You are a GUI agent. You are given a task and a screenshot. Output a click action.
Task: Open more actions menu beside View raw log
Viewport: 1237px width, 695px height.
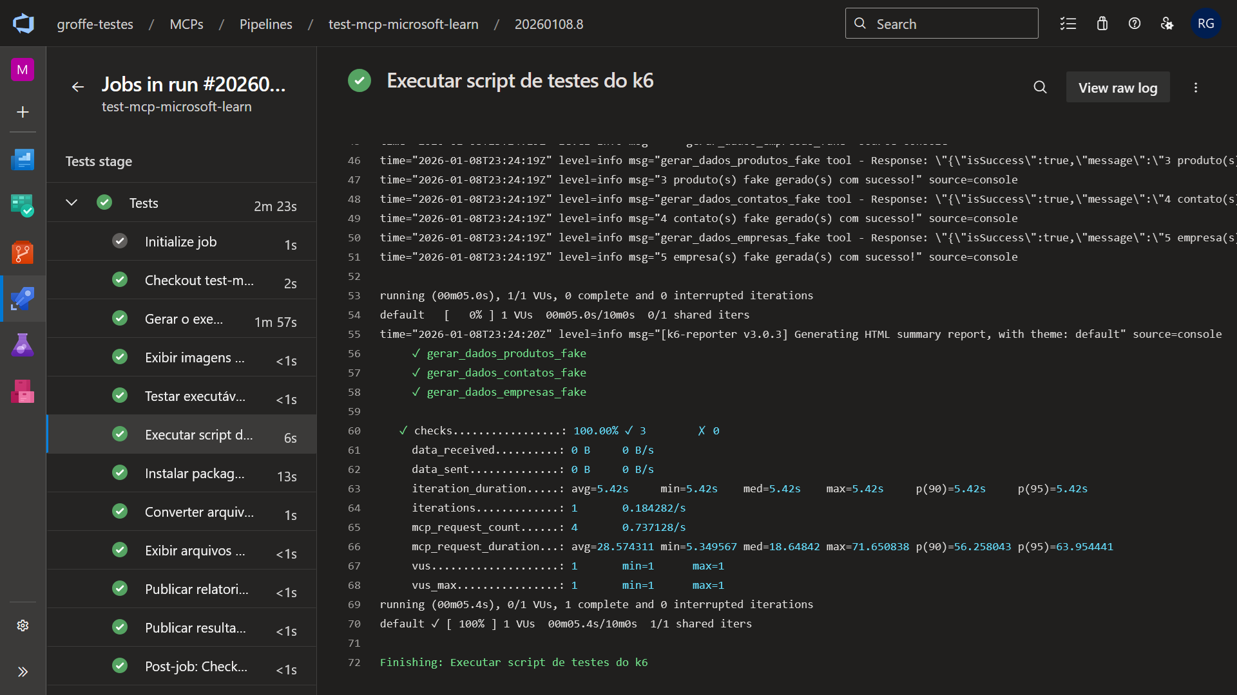1196,88
